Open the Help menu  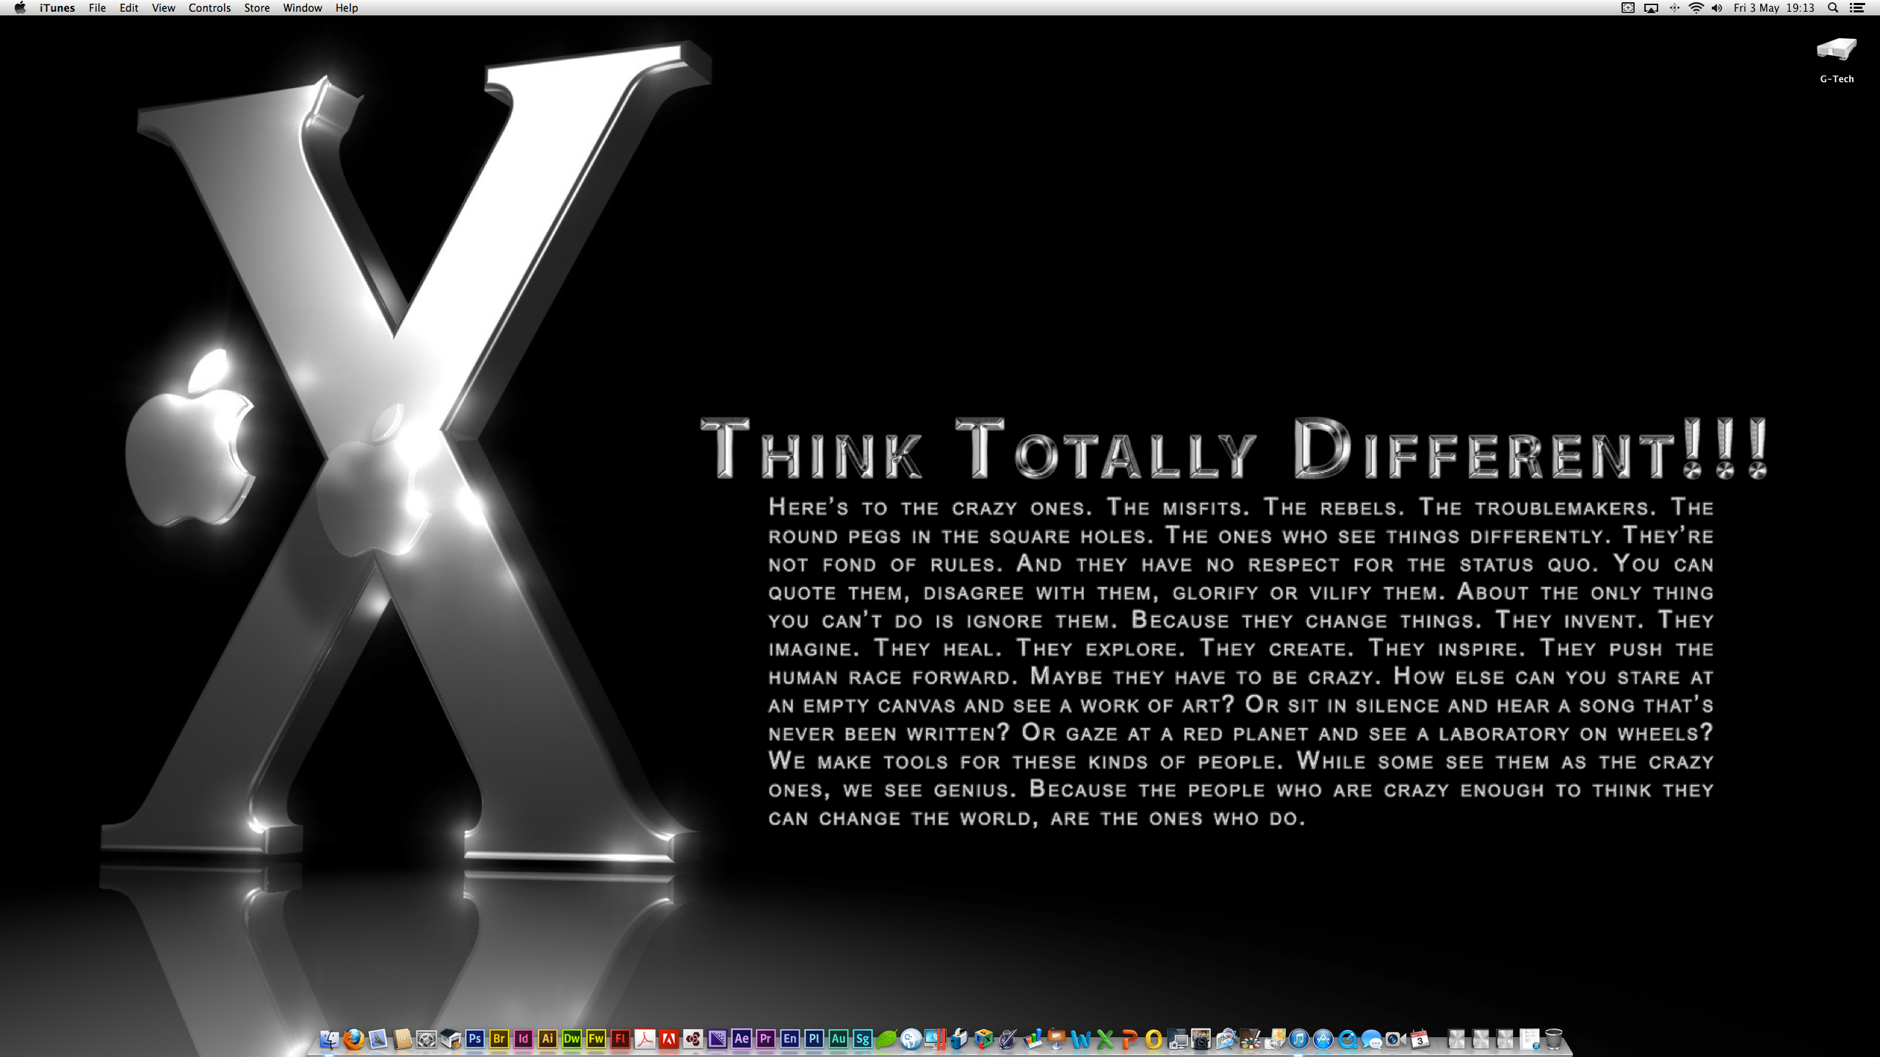(x=347, y=8)
